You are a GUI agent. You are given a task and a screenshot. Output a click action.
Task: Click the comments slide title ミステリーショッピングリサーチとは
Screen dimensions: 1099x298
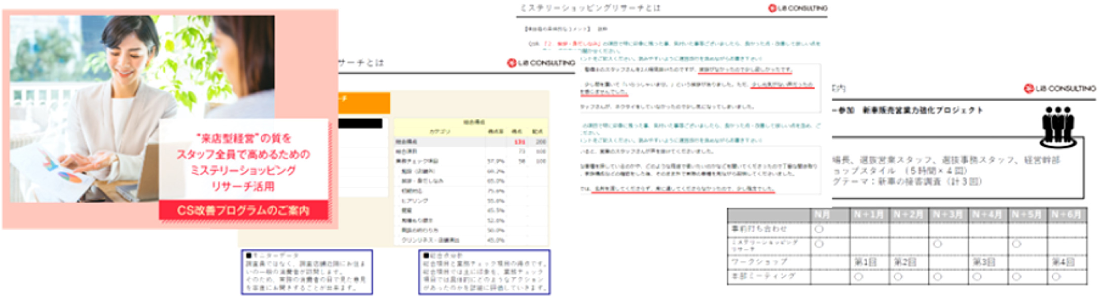[x=591, y=8]
